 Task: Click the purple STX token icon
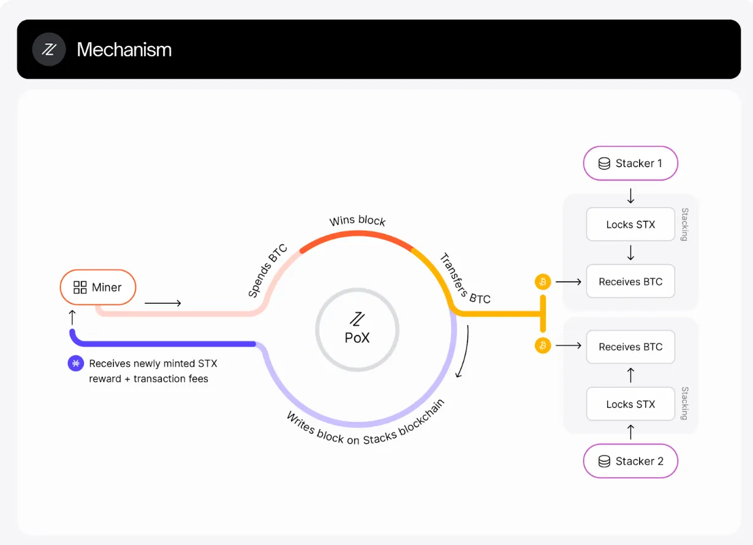pyautogui.click(x=75, y=363)
